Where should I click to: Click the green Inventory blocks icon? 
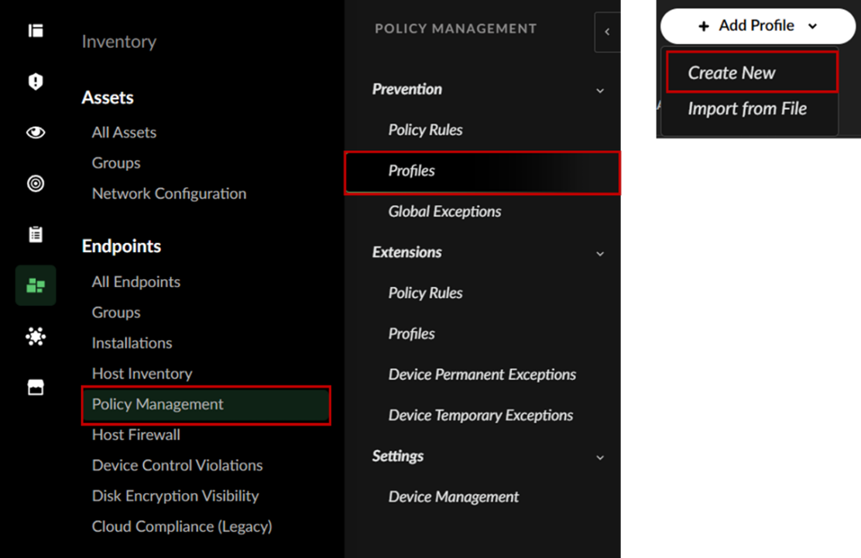36,286
